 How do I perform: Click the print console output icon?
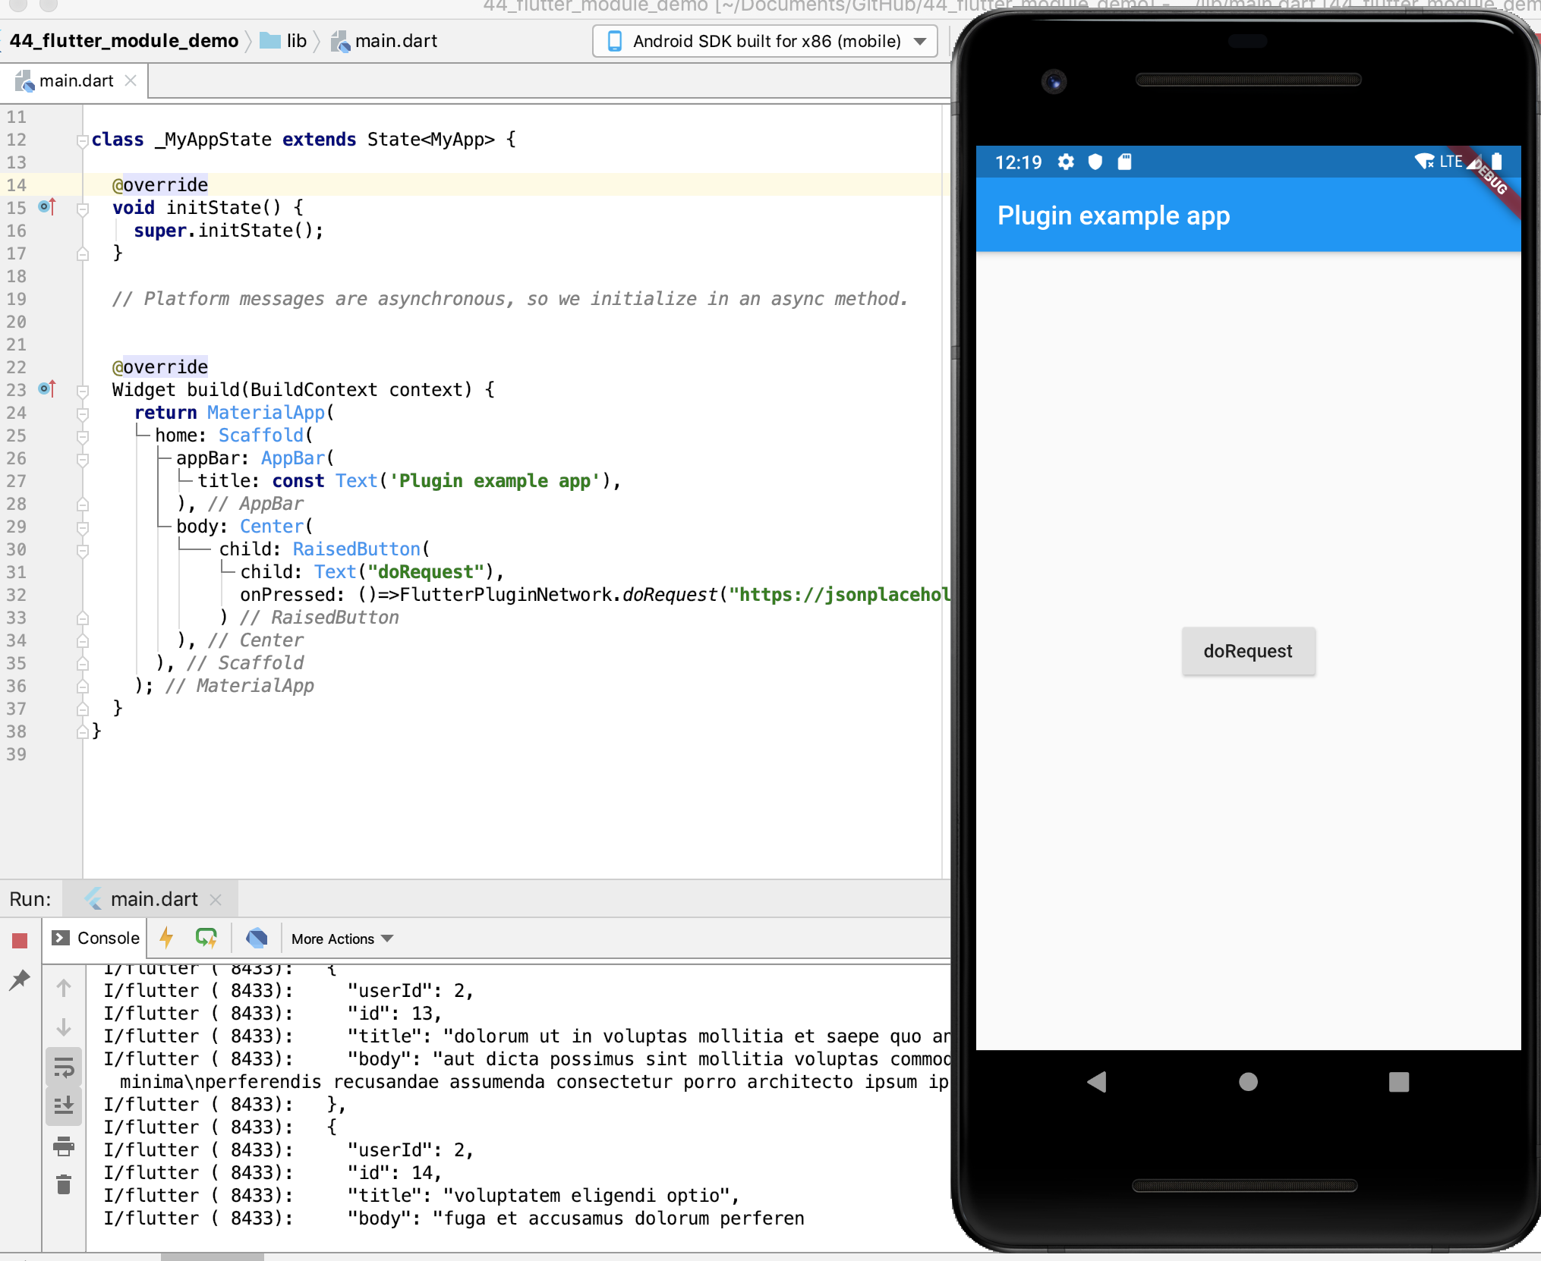pyautogui.click(x=64, y=1146)
